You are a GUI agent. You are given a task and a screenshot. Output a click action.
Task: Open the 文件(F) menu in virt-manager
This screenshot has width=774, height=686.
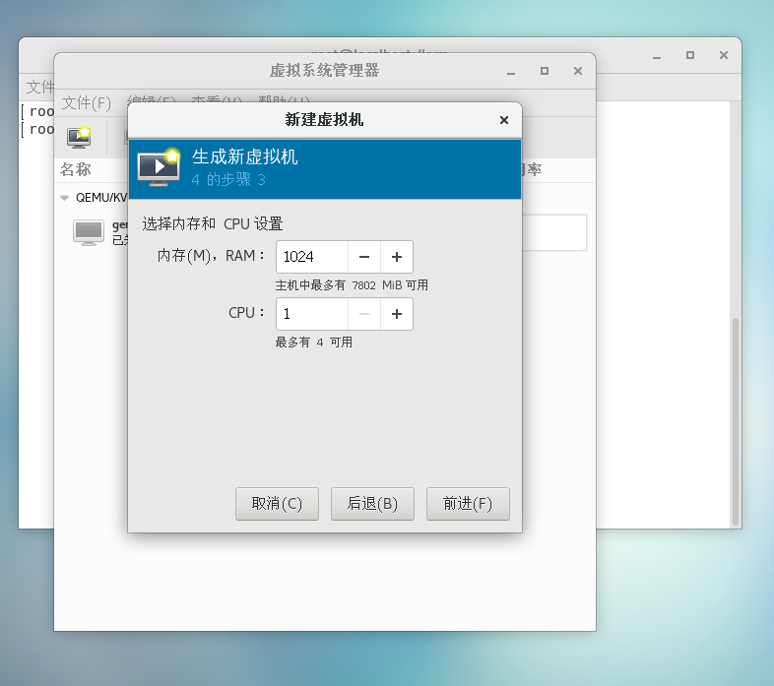coord(87,102)
